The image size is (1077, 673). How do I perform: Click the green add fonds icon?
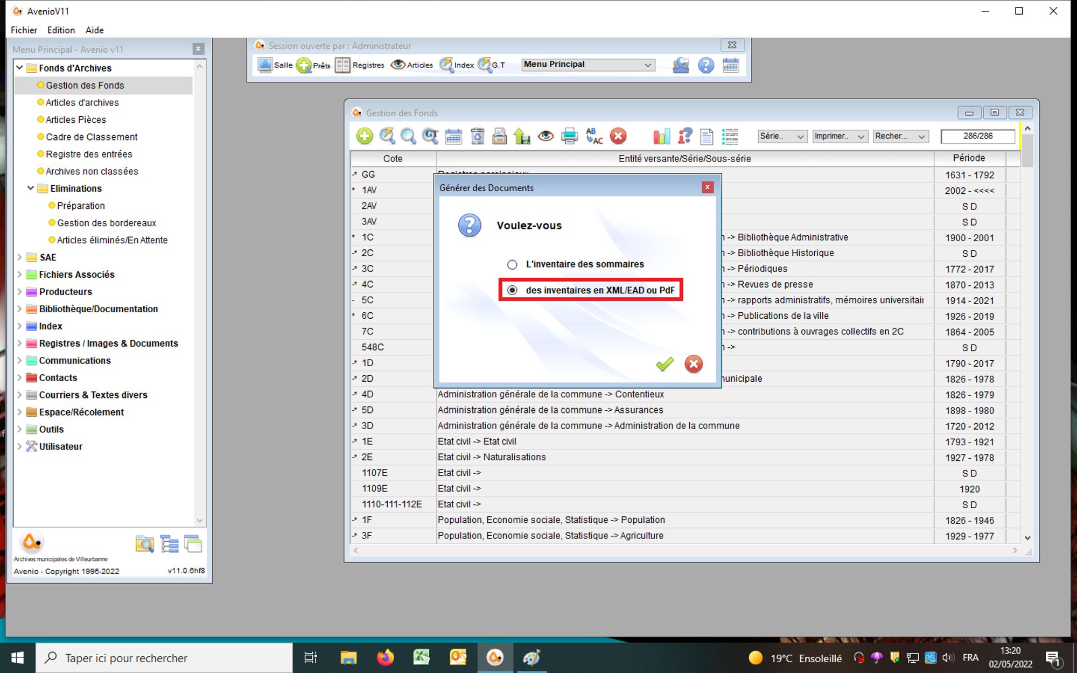pos(365,136)
